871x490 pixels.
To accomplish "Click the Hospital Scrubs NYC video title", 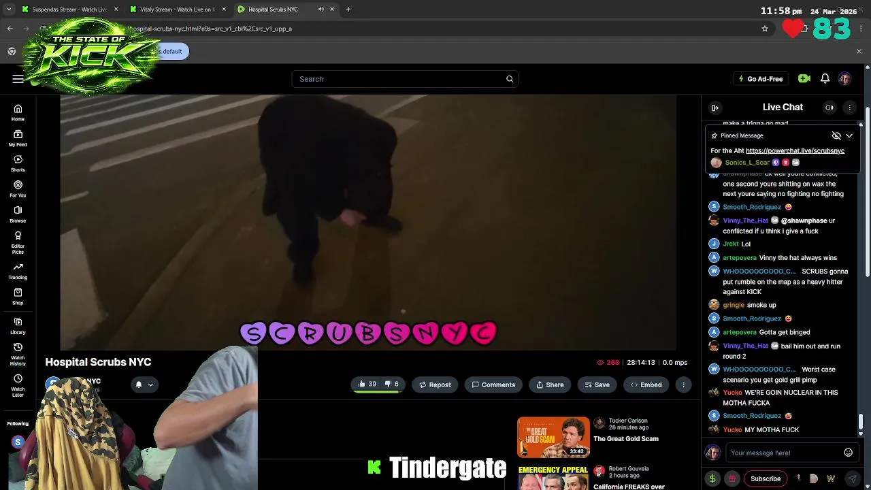I will pyautogui.click(x=98, y=362).
